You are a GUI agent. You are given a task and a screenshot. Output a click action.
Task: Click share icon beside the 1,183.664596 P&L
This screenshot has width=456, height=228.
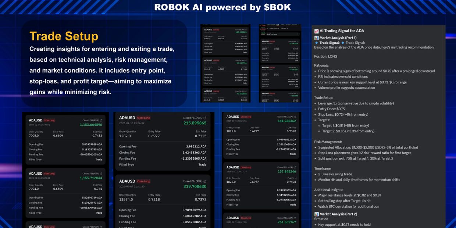101,120
